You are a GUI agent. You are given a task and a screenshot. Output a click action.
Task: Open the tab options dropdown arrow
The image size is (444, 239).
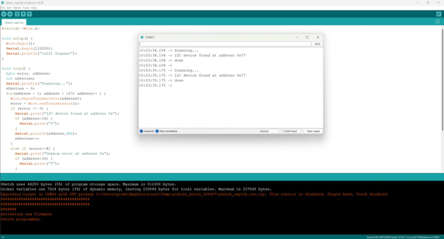pyautogui.click(x=439, y=22)
